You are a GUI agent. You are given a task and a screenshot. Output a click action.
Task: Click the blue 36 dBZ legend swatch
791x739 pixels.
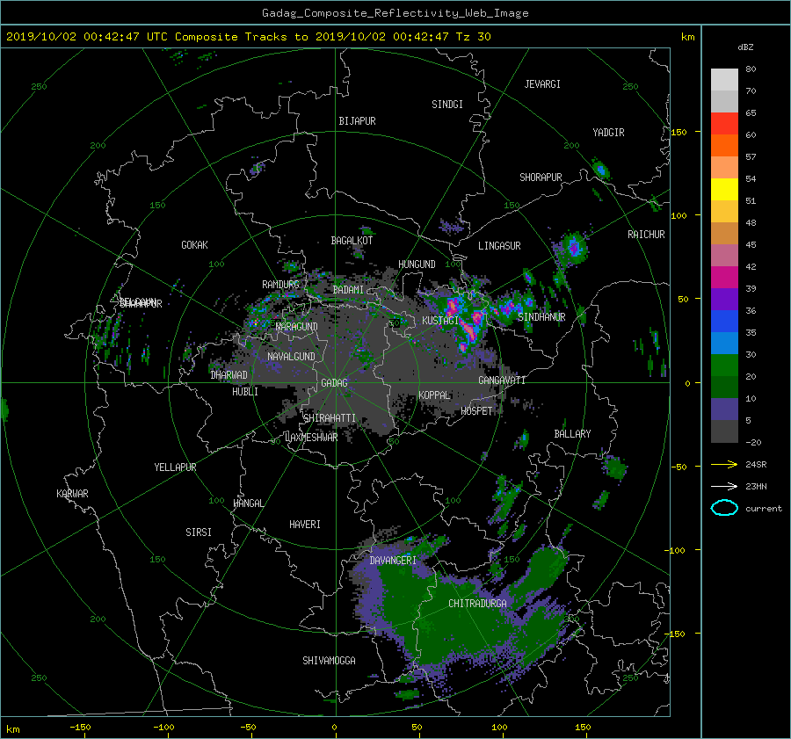tap(724, 321)
